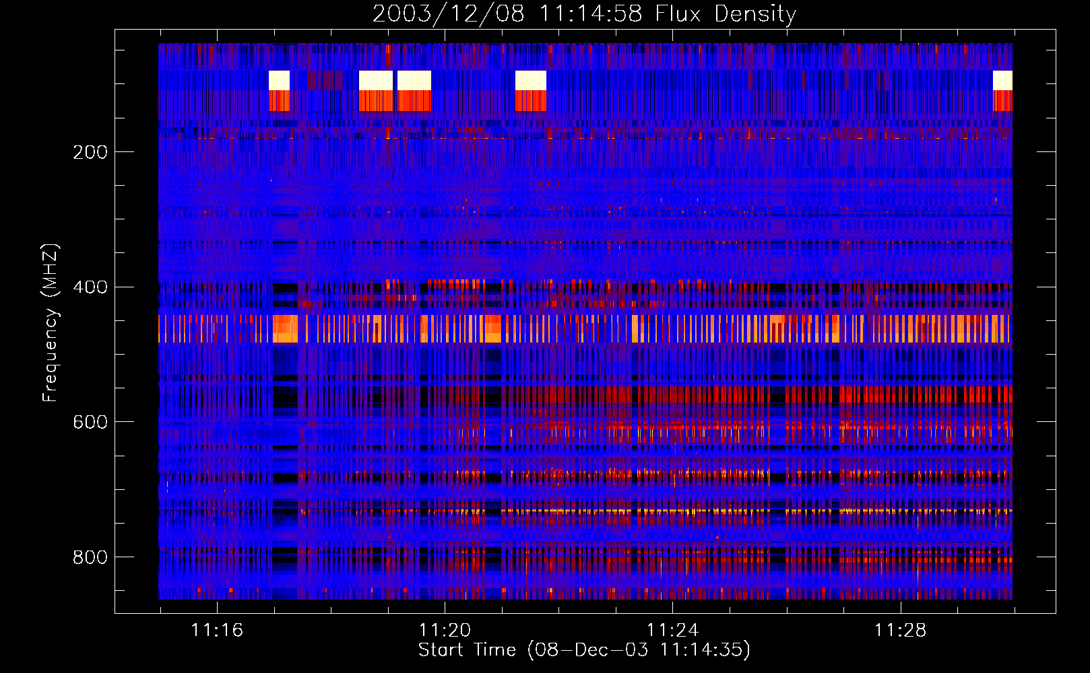Screen dimensions: 1090x673
Task: Click the 800 frequency tick label
Action: click(x=90, y=557)
